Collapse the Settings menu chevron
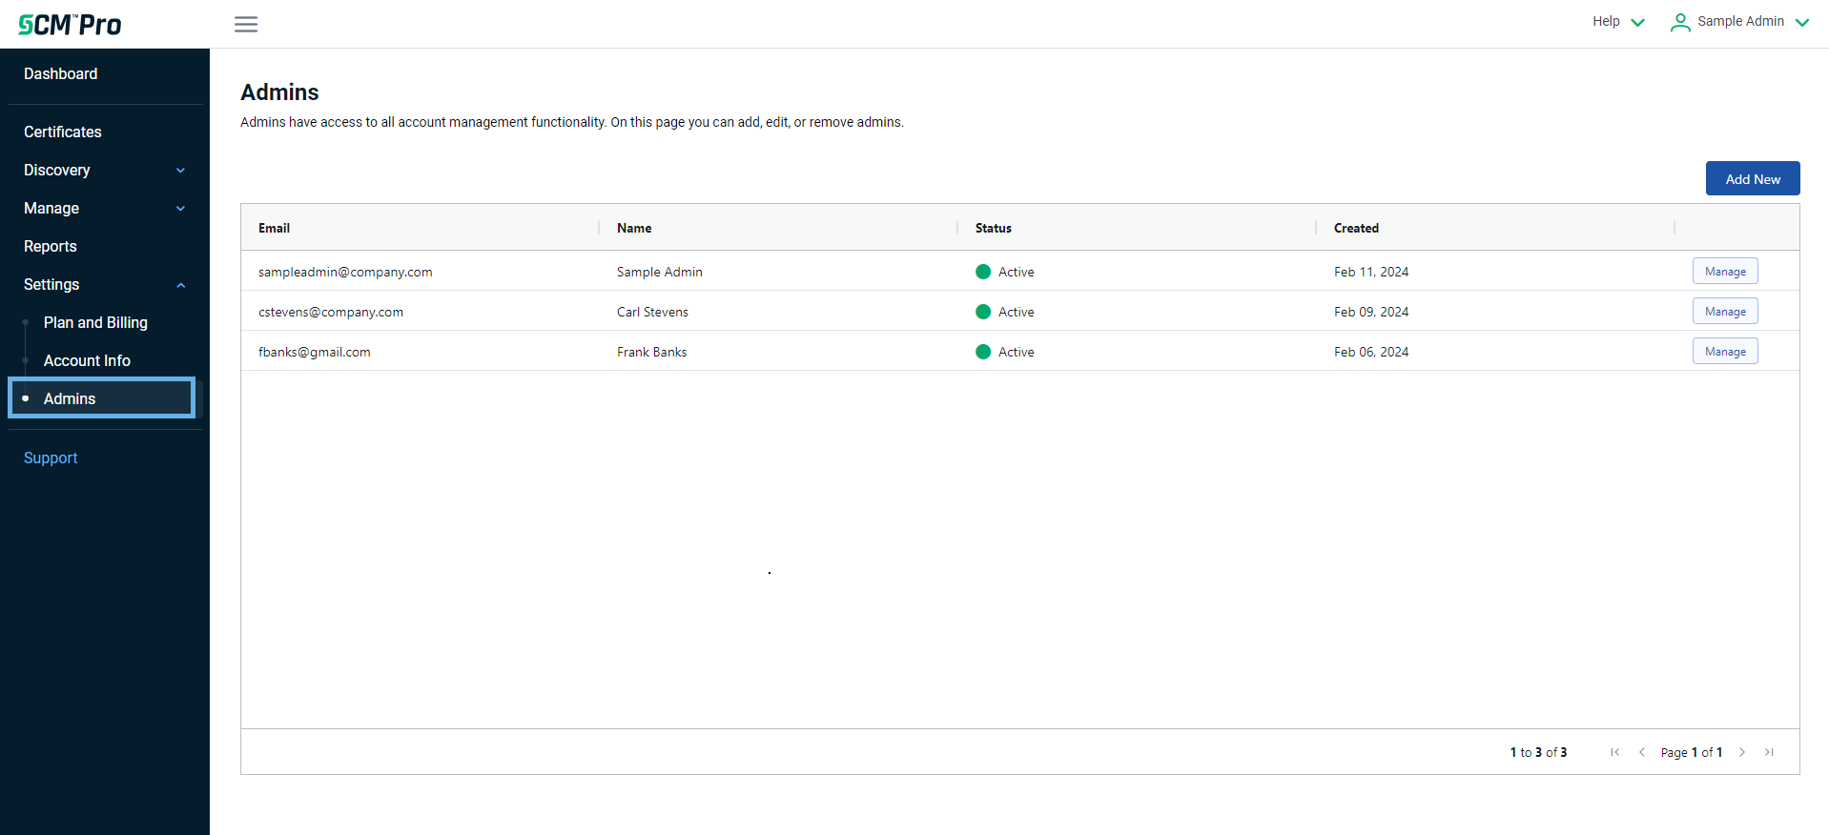This screenshot has width=1829, height=835. click(x=180, y=285)
